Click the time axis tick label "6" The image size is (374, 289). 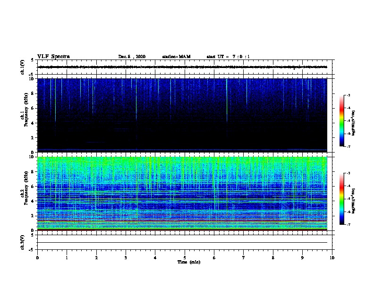coord(214,258)
